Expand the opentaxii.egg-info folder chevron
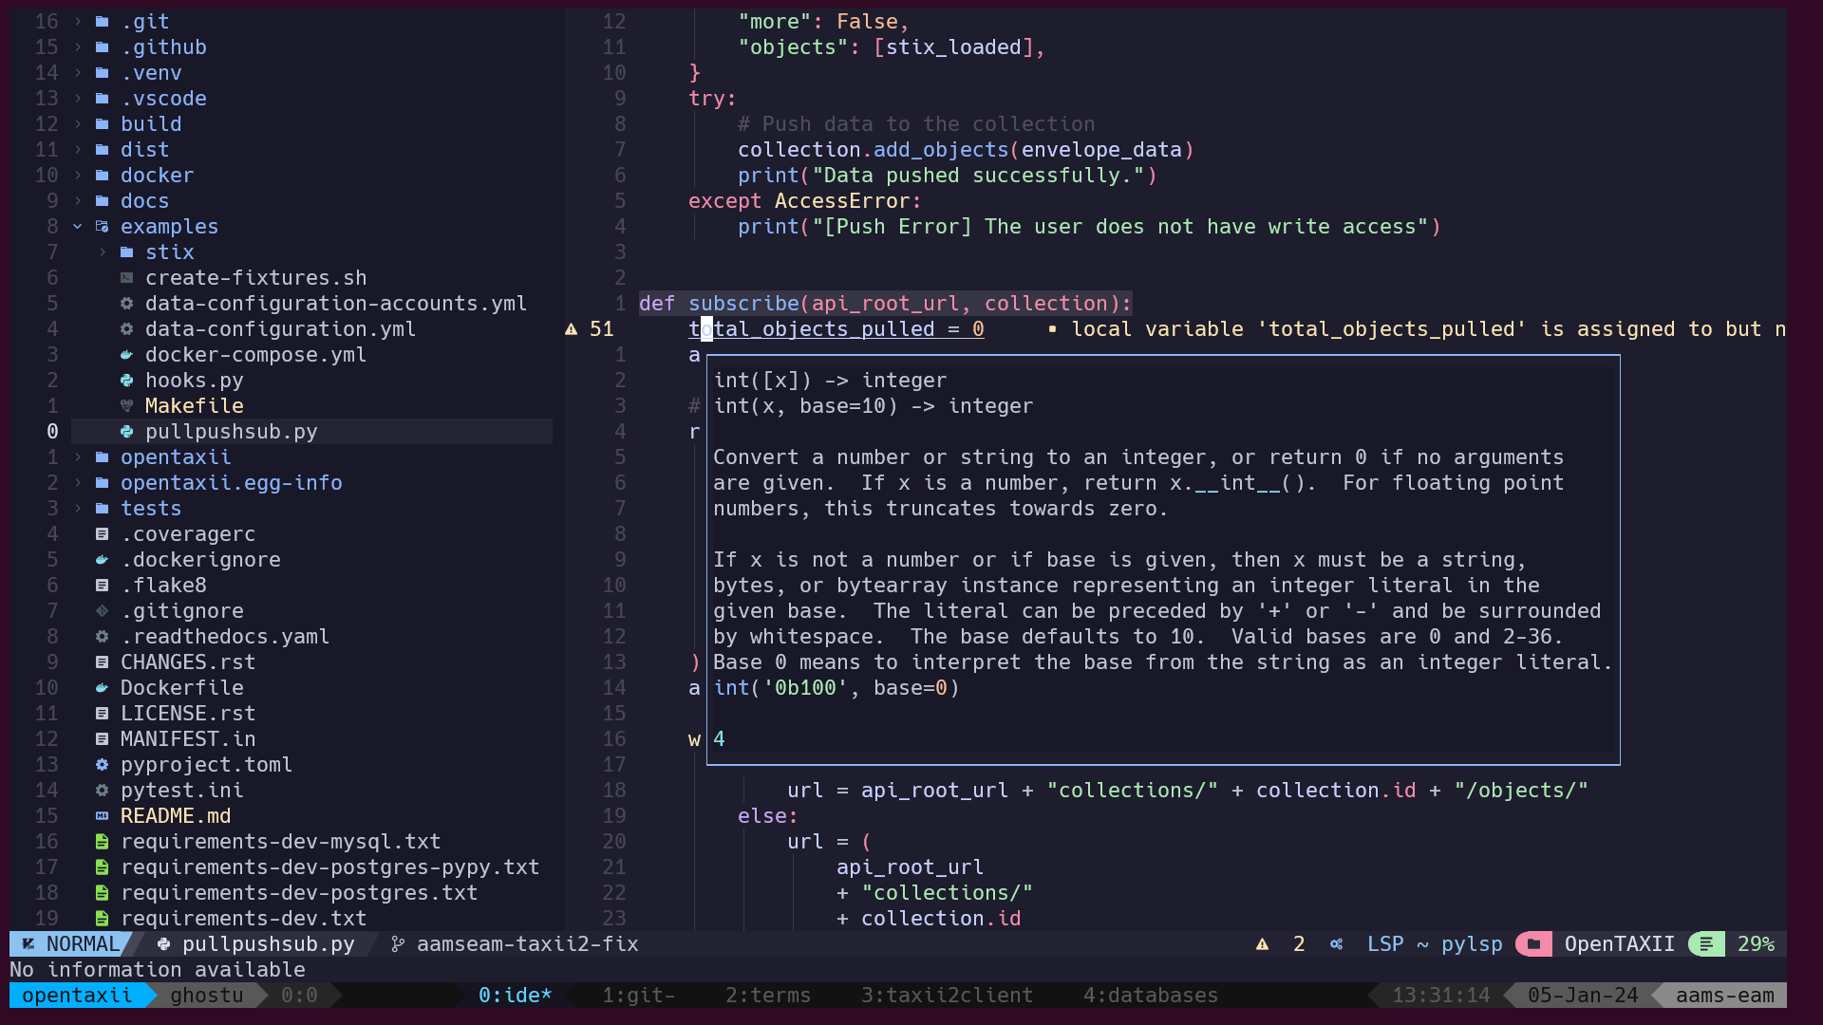This screenshot has height=1025, width=1823. [x=78, y=483]
